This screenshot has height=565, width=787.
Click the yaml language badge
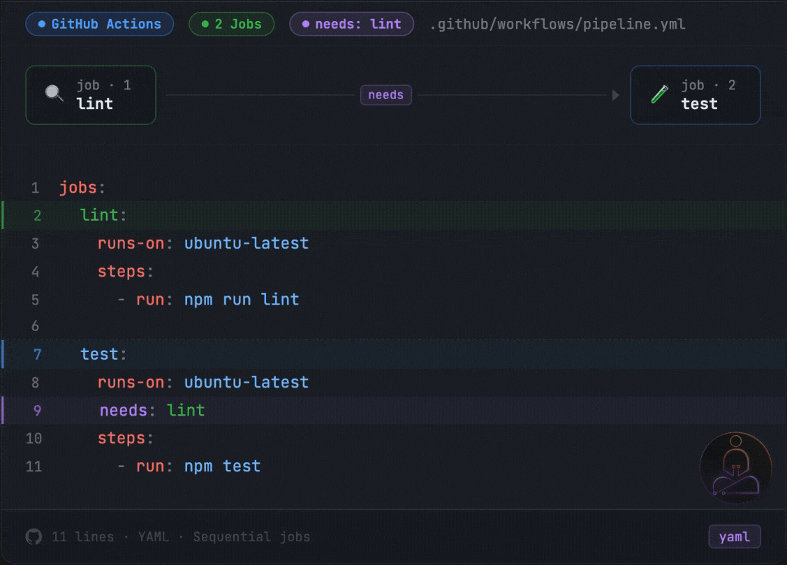point(735,537)
